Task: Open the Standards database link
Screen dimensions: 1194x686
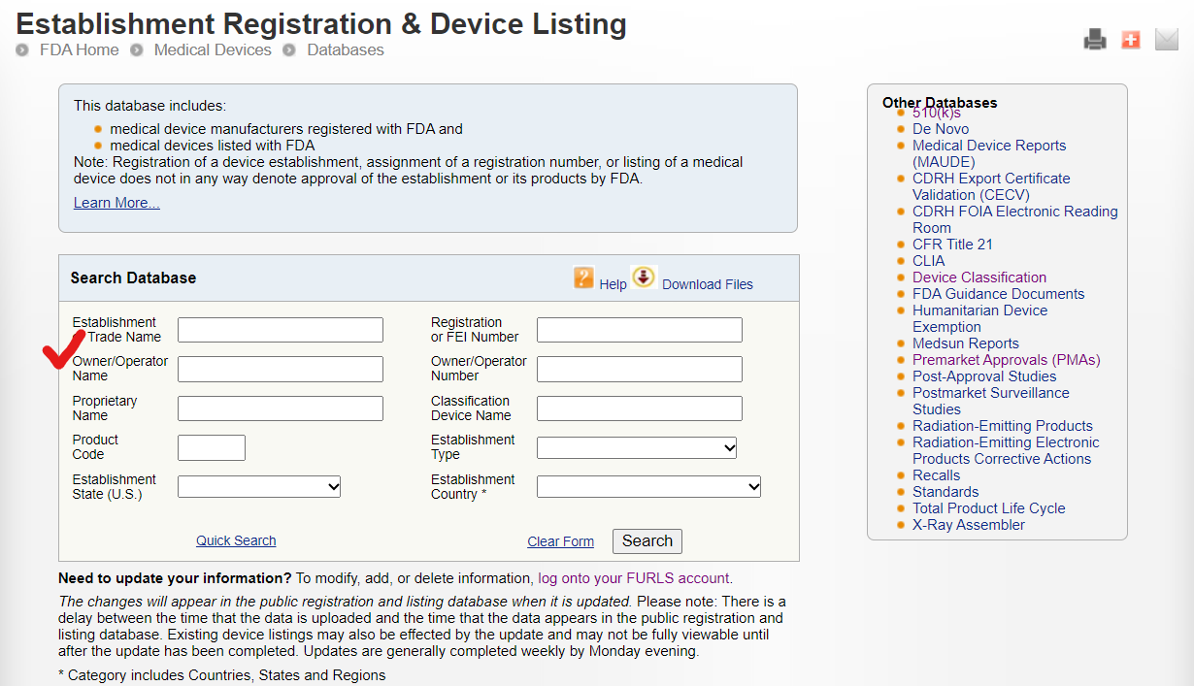Action: (x=945, y=492)
